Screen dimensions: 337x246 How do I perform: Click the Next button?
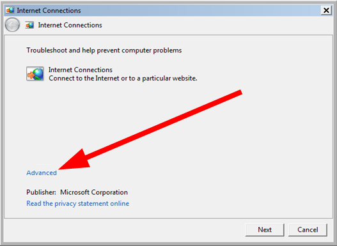coord(265,229)
